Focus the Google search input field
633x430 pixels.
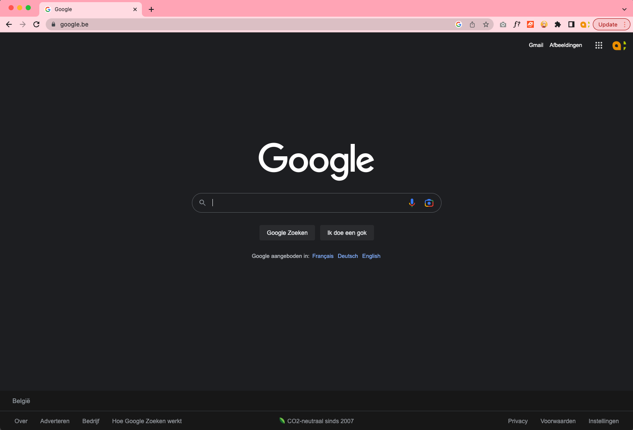(308, 203)
